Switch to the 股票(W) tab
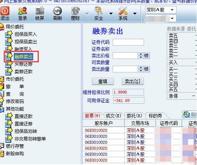 coord(93,116)
